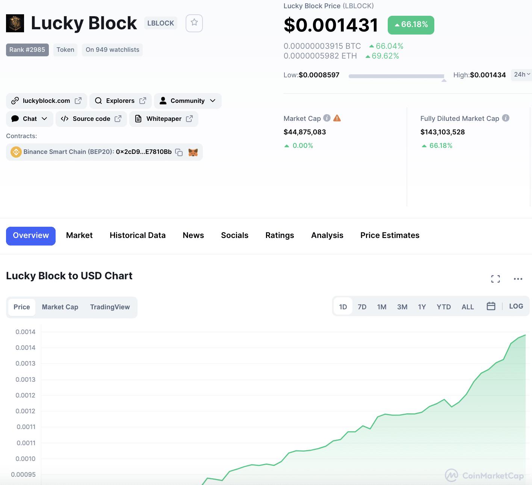The height and width of the screenshot is (485, 532).
Task: Select 1D chart range
Action: (x=343, y=307)
